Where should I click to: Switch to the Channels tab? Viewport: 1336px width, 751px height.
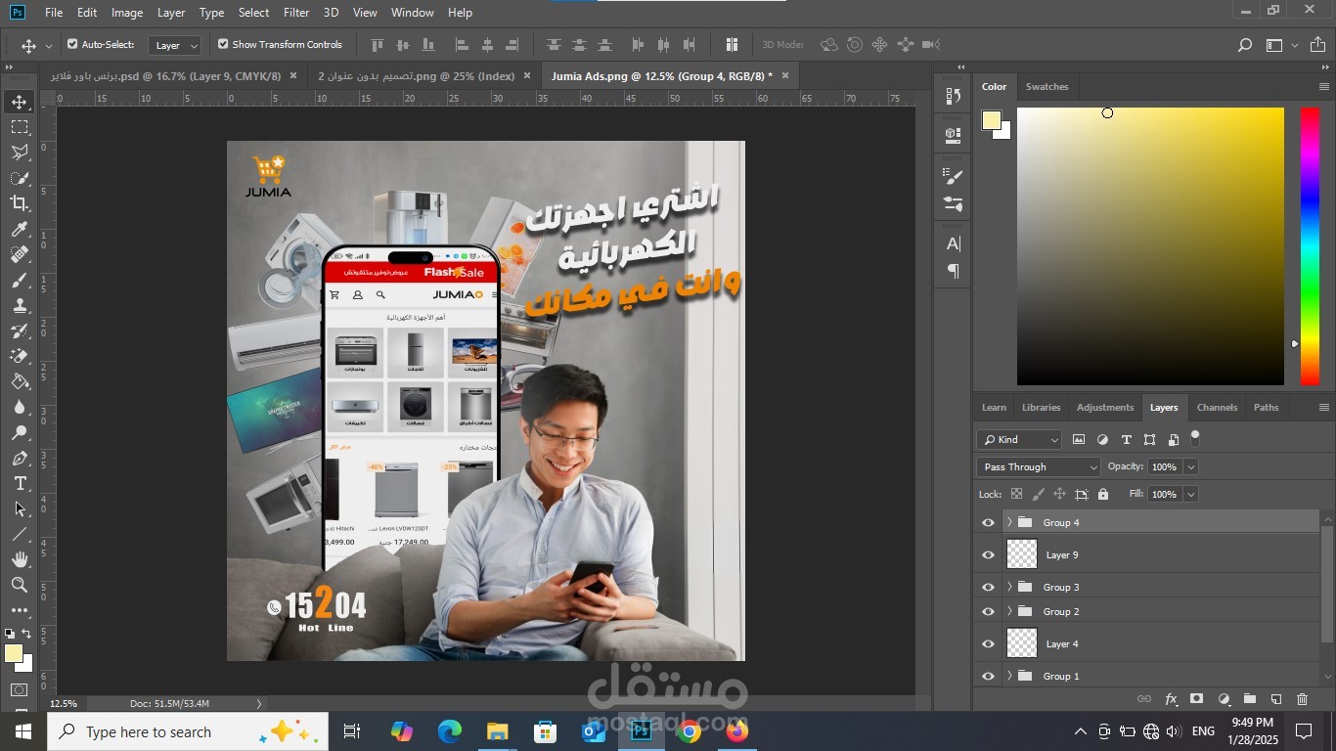pyautogui.click(x=1217, y=408)
